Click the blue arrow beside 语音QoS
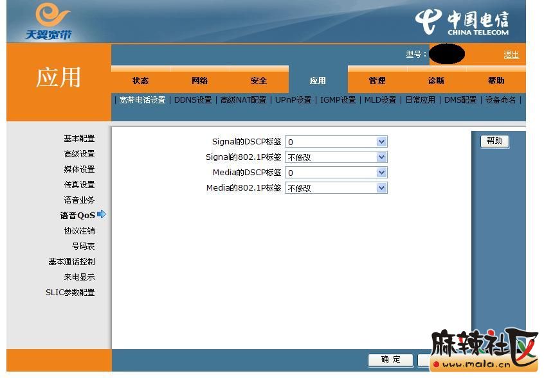 pos(102,214)
